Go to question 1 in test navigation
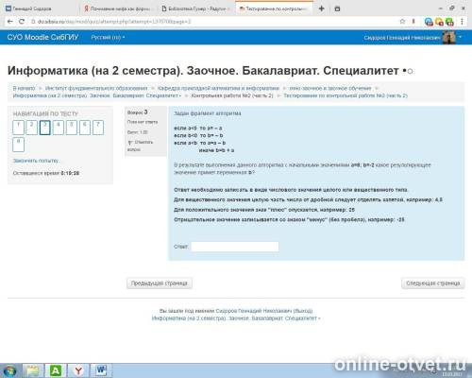Viewport: 472px width, 378px height. click(18, 128)
